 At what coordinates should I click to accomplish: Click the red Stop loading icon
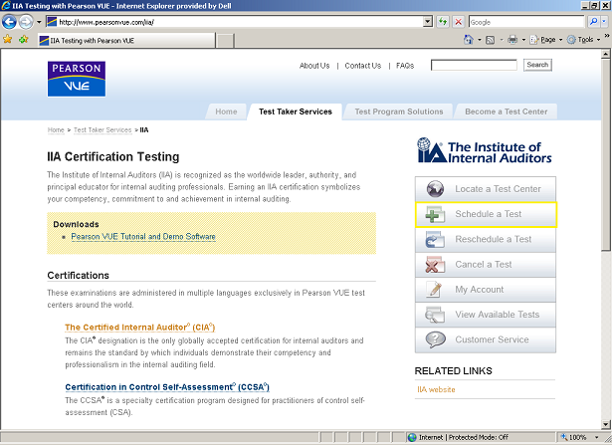458,21
